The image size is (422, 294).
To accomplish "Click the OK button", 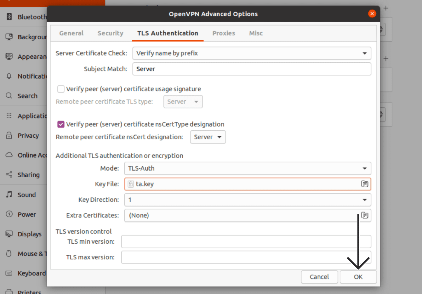I will [x=358, y=277].
